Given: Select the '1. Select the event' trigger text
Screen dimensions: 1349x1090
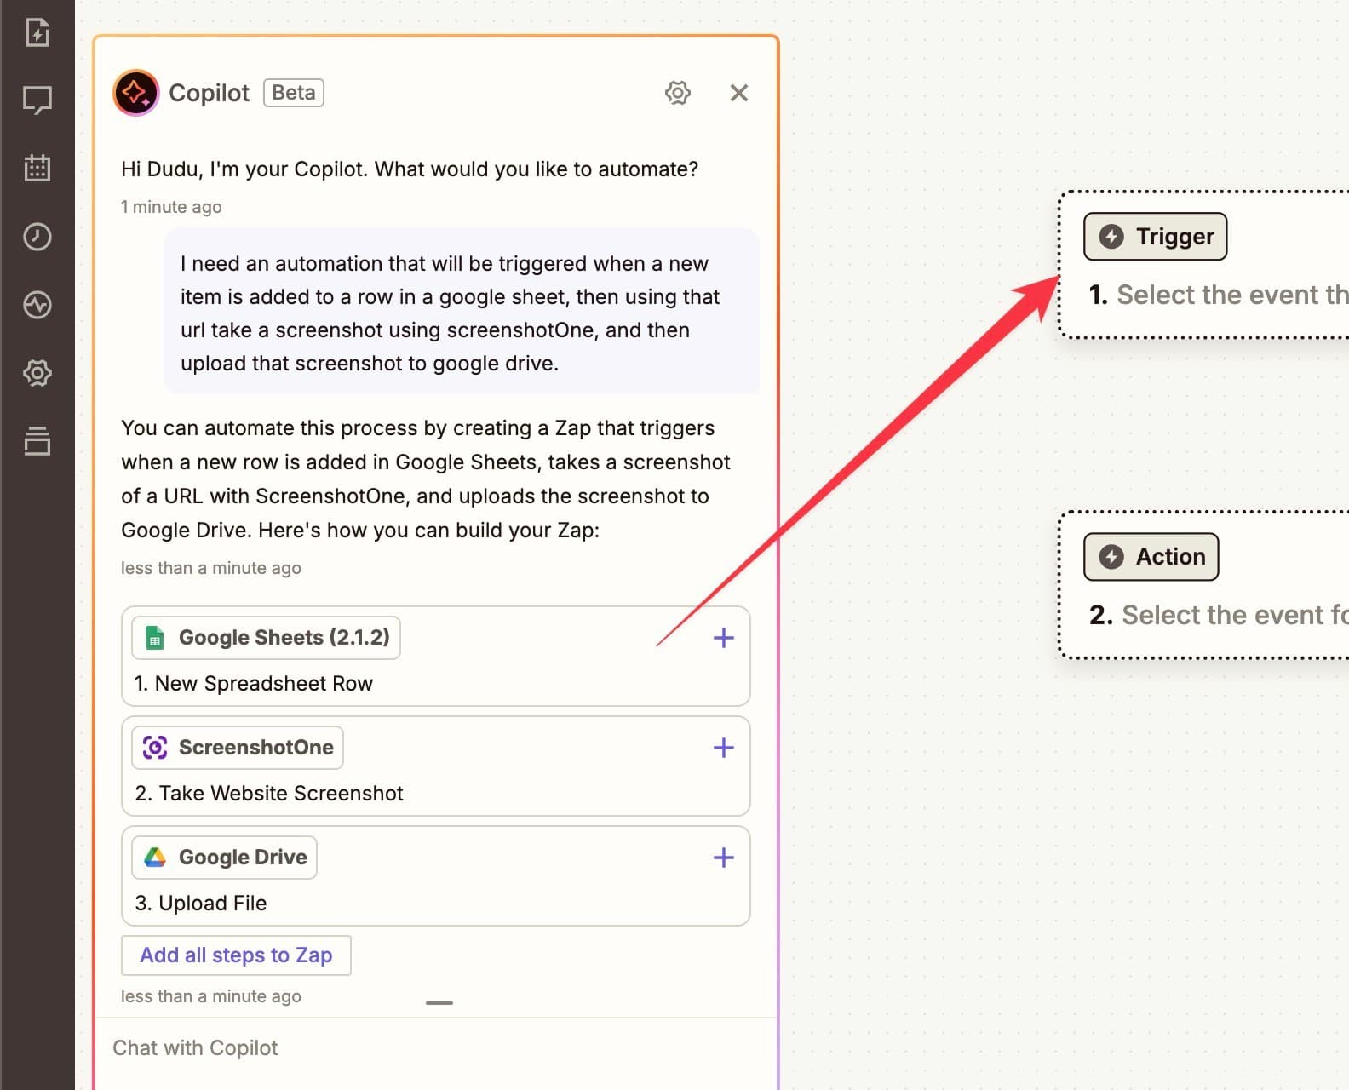Looking at the screenshot, I should coord(1219,295).
